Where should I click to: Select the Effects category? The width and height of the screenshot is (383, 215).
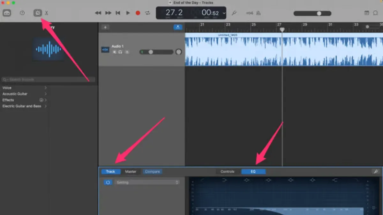click(8, 100)
